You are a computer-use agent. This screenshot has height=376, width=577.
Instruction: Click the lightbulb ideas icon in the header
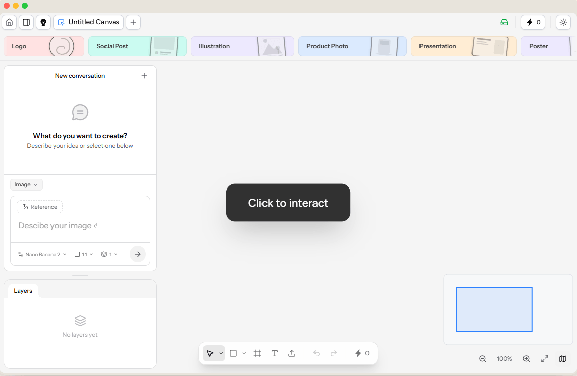point(43,22)
